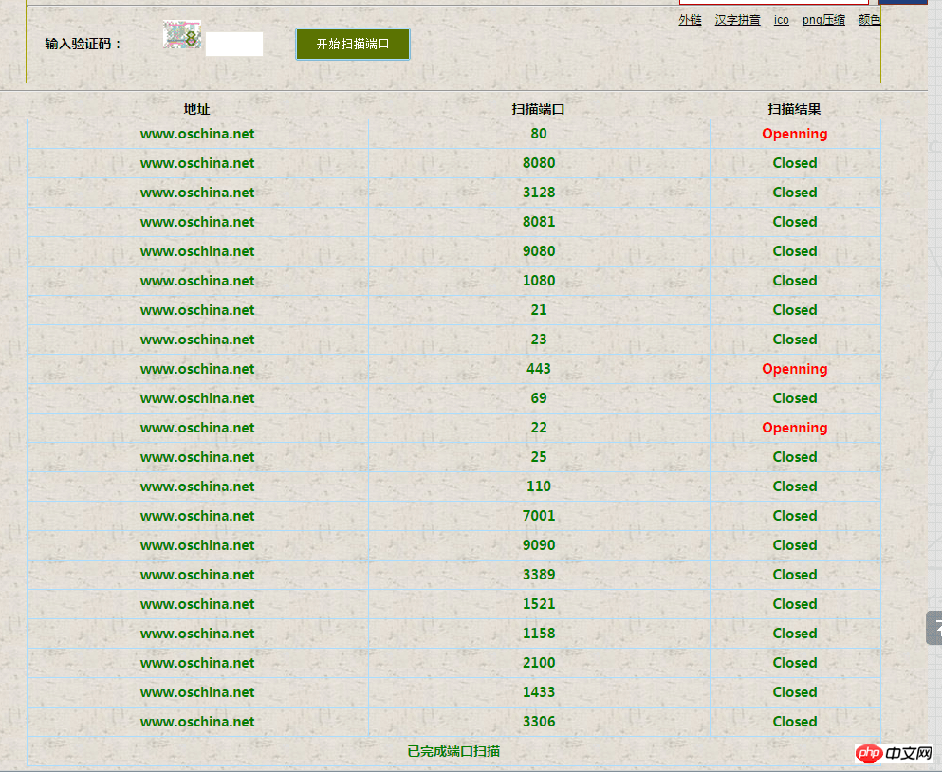Select port 443 cell
942x772 pixels.
coord(539,369)
